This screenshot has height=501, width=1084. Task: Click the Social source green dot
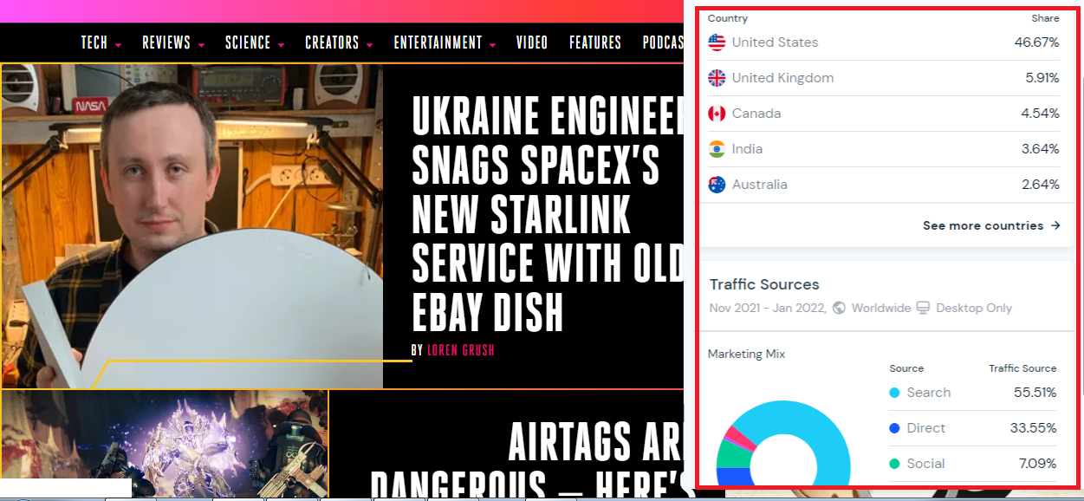click(x=895, y=464)
